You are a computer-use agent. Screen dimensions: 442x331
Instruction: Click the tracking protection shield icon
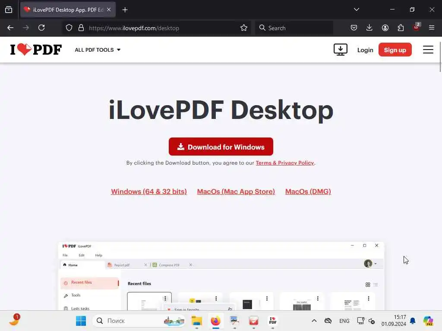[69, 28]
